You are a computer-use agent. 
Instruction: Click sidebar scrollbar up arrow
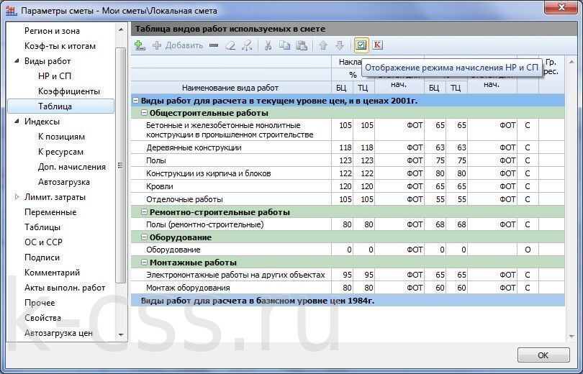coord(121,29)
